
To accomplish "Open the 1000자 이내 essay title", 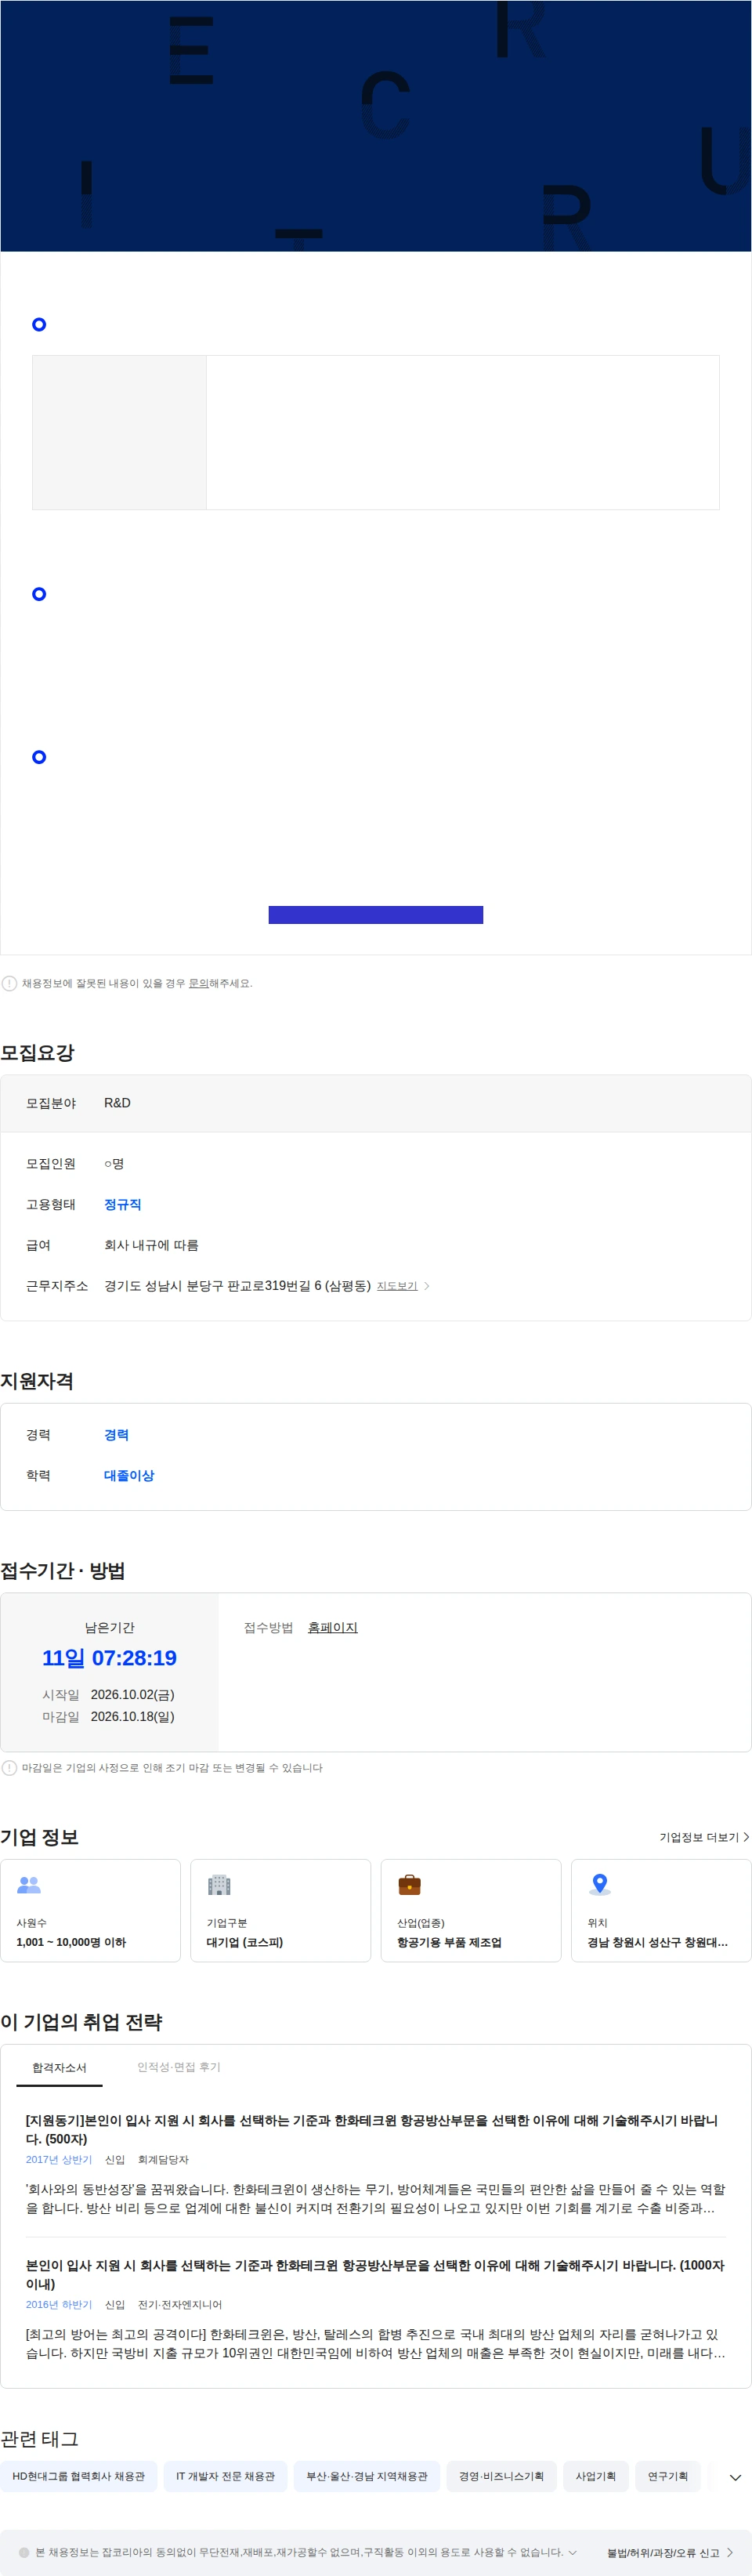I will pos(375,2274).
